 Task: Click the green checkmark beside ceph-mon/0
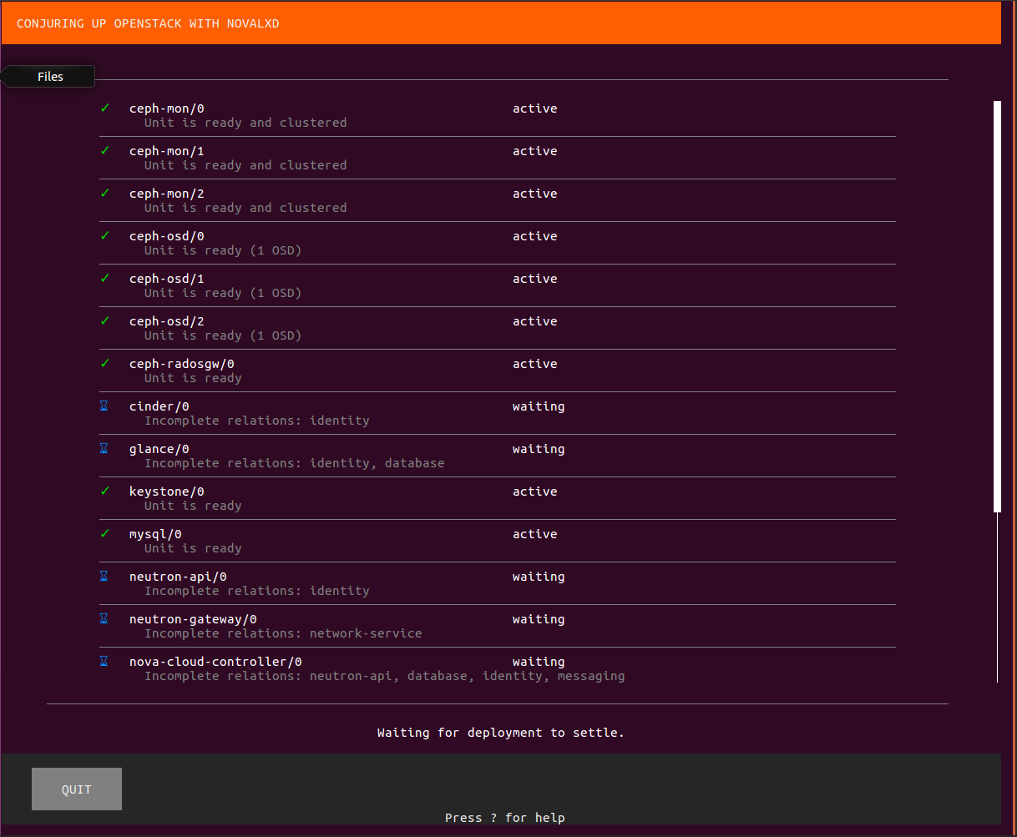coord(104,108)
